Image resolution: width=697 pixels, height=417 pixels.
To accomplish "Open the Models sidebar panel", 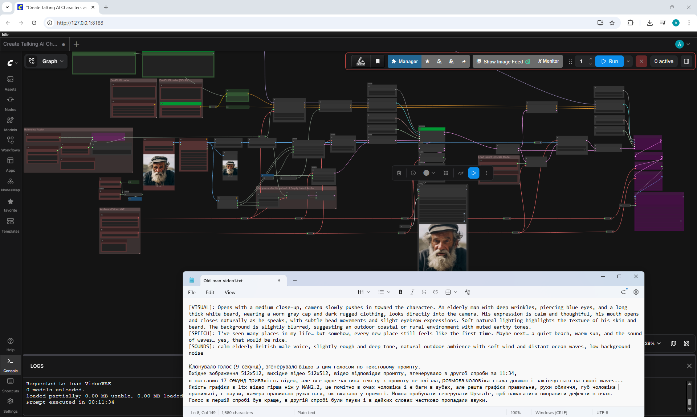I will (x=10, y=124).
